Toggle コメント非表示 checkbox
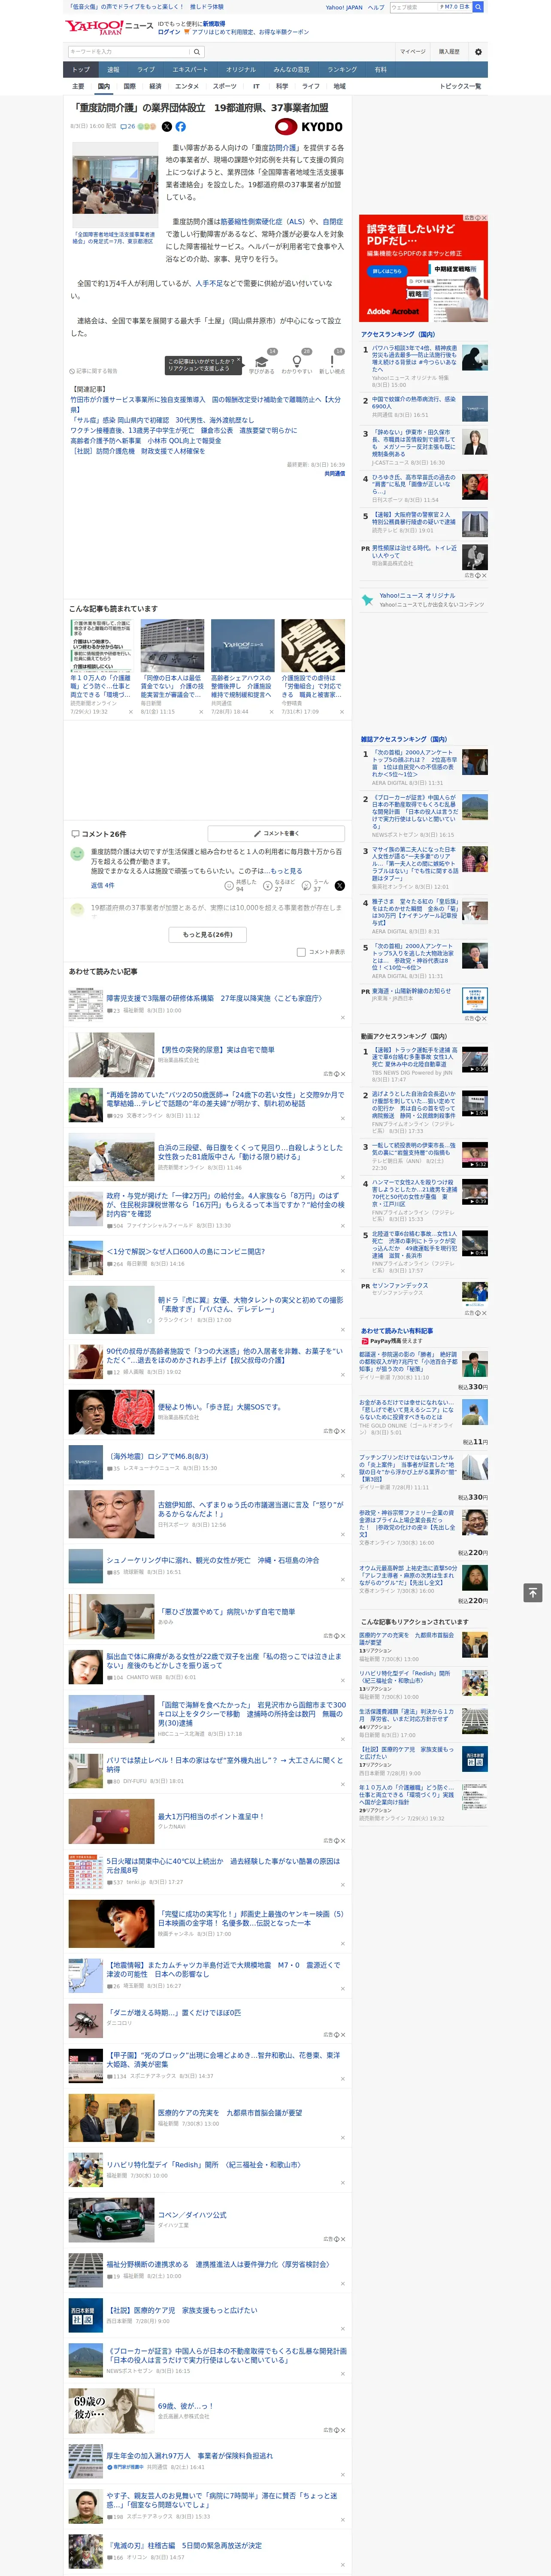This screenshot has height=2576, width=551. pyautogui.click(x=301, y=952)
